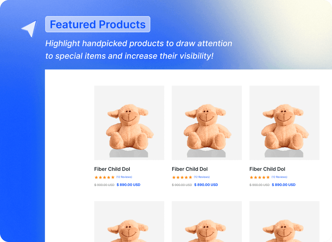The image size is (332, 242).
Task: Select the first star rating on leftmost product
Action: coord(96,177)
